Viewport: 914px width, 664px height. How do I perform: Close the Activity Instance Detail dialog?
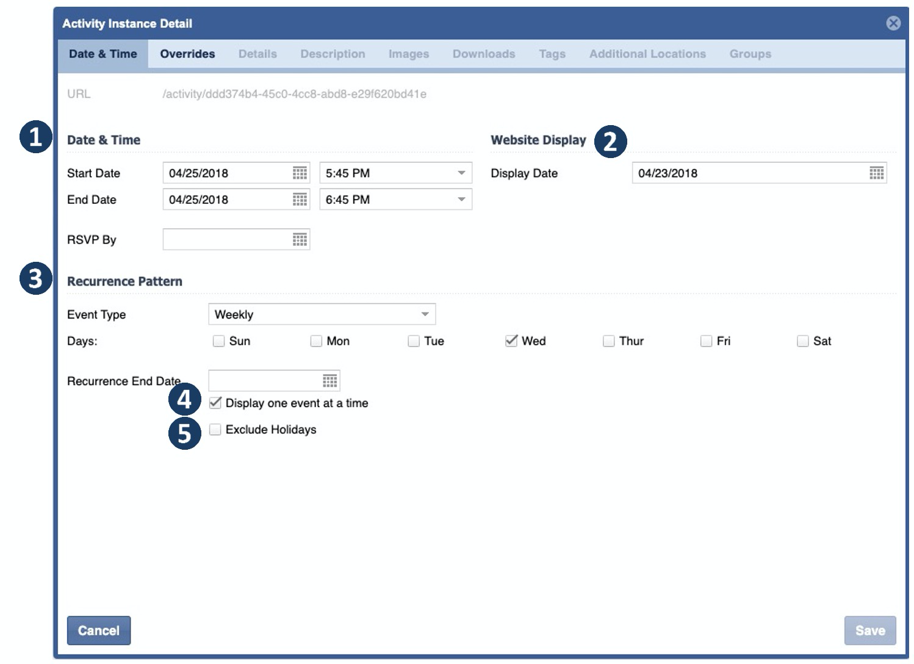pos(893,23)
